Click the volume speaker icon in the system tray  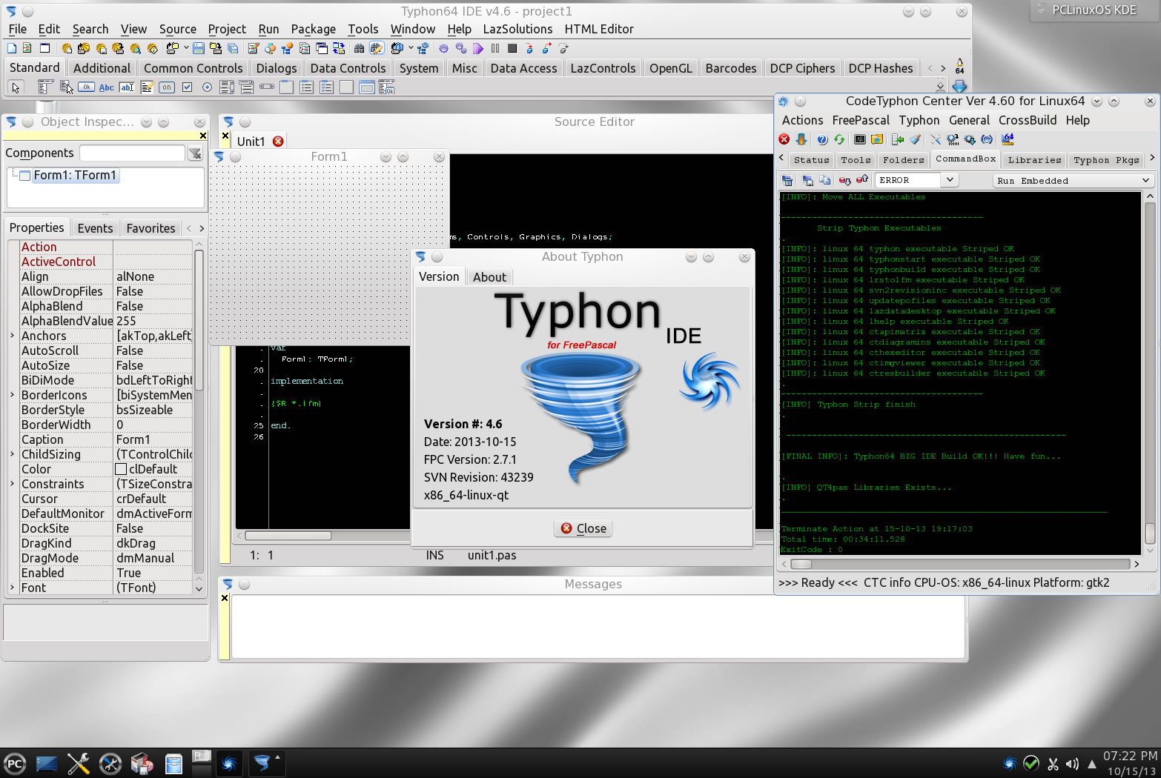tap(1072, 764)
